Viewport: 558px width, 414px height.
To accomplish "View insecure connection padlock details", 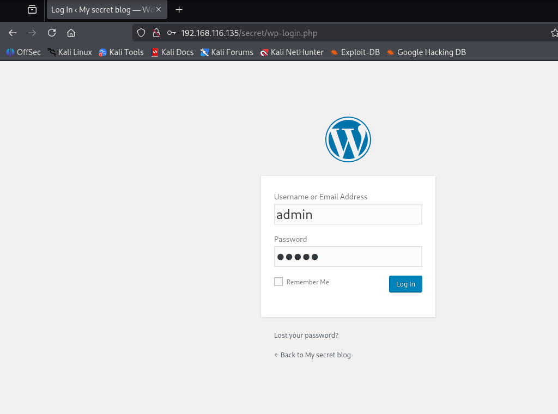I will click(x=156, y=33).
